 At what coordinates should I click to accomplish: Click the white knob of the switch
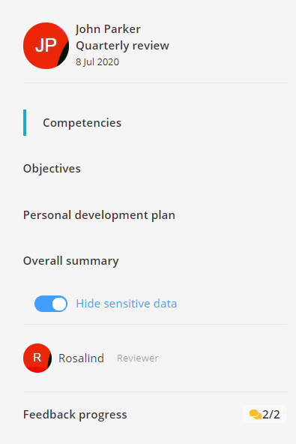59,304
